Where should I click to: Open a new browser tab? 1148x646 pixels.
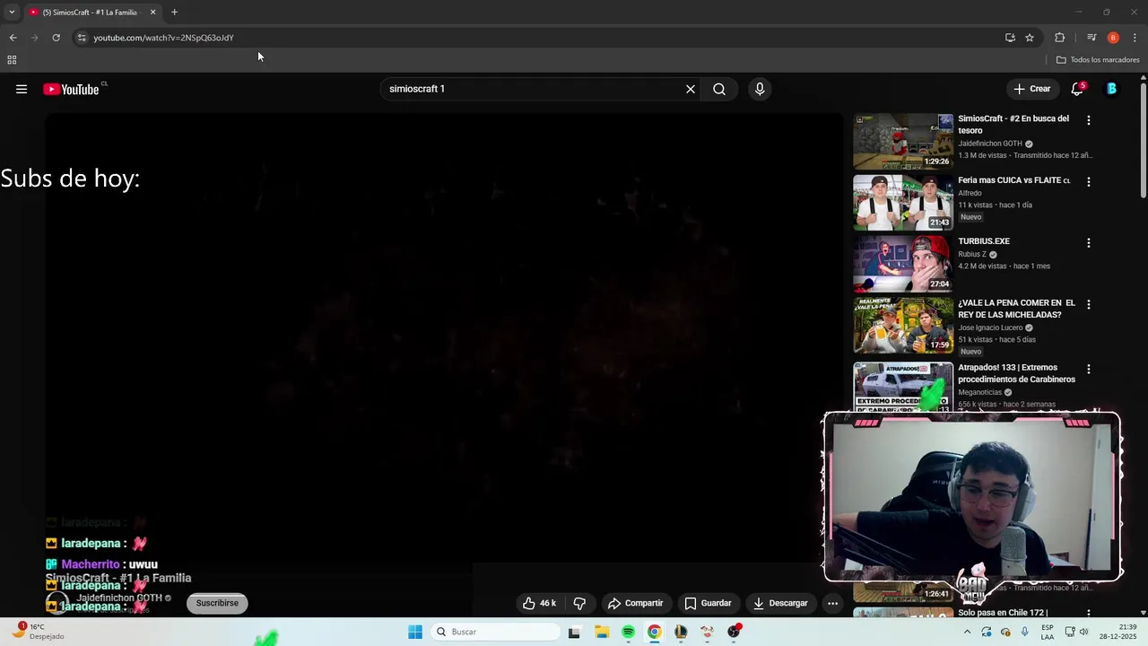tap(174, 13)
